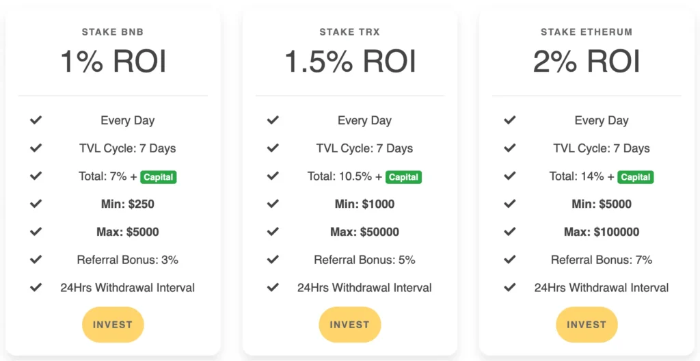The height and width of the screenshot is (361, 700).
Task: Click the green Capital badge in TRX plan
Action: [403, 177]
